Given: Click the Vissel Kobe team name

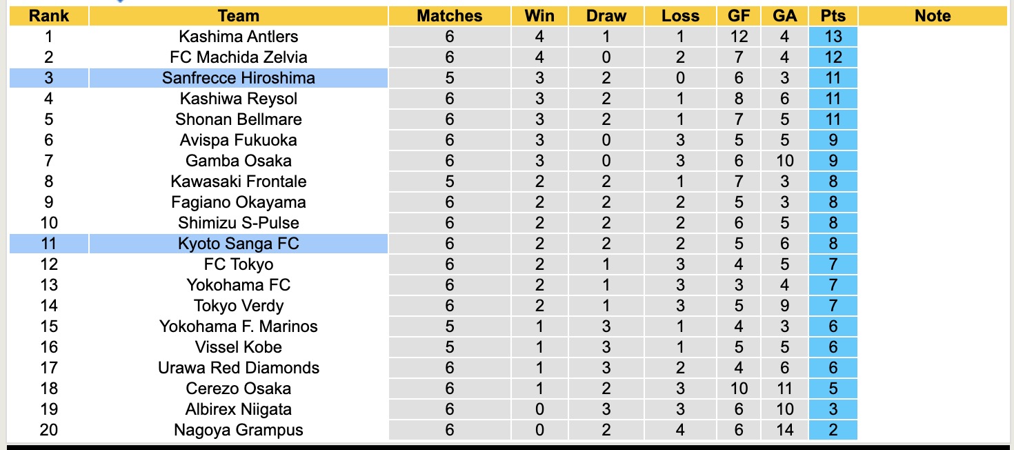Looking at the screenshot, I should [x=238, y=347].
